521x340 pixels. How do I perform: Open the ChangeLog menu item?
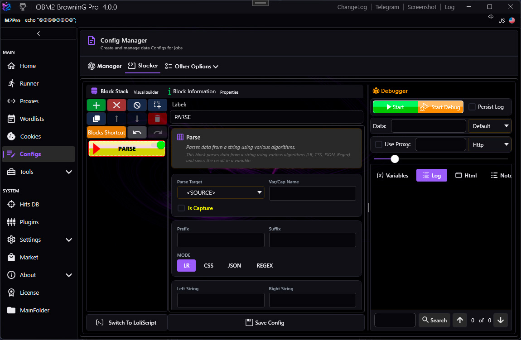(x=352, y=7)
